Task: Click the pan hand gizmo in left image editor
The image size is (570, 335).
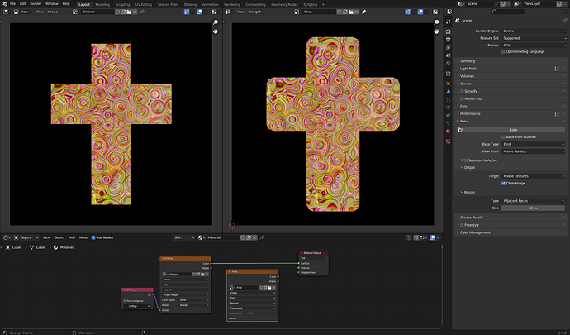Action: (x=216, y=31)
